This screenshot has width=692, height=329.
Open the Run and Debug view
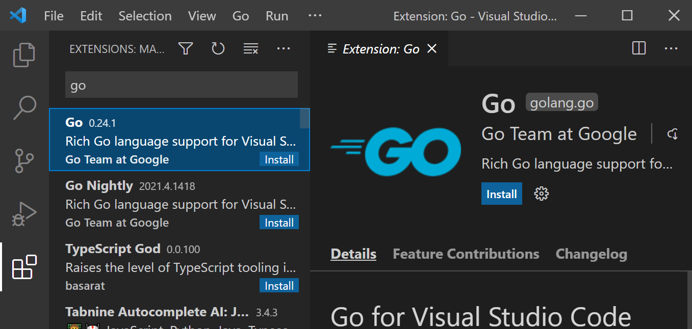[24, 213]
